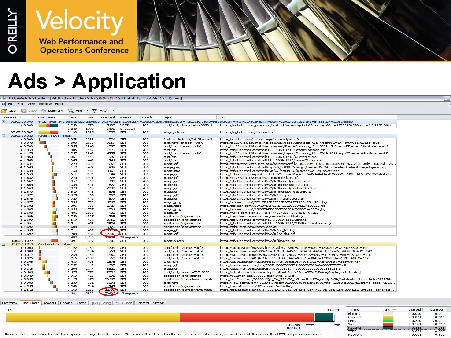Select the TTFB row in timing table
The image size is (451, 338).
397,331
